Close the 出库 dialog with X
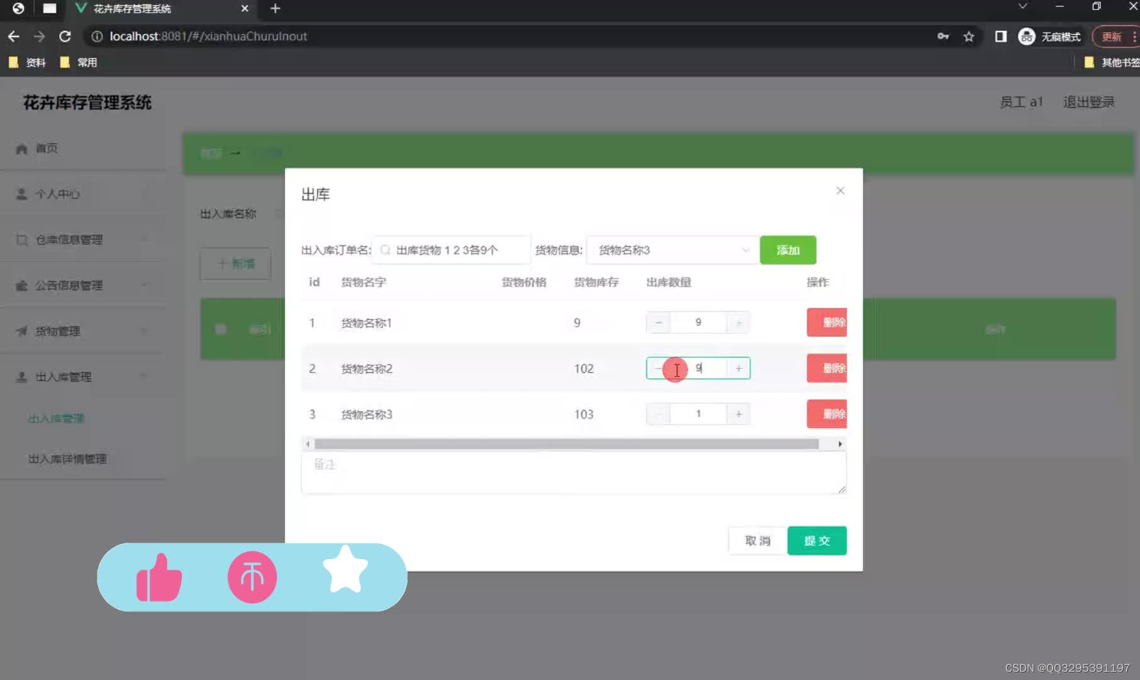1140x680 pixels. [840, 190]
